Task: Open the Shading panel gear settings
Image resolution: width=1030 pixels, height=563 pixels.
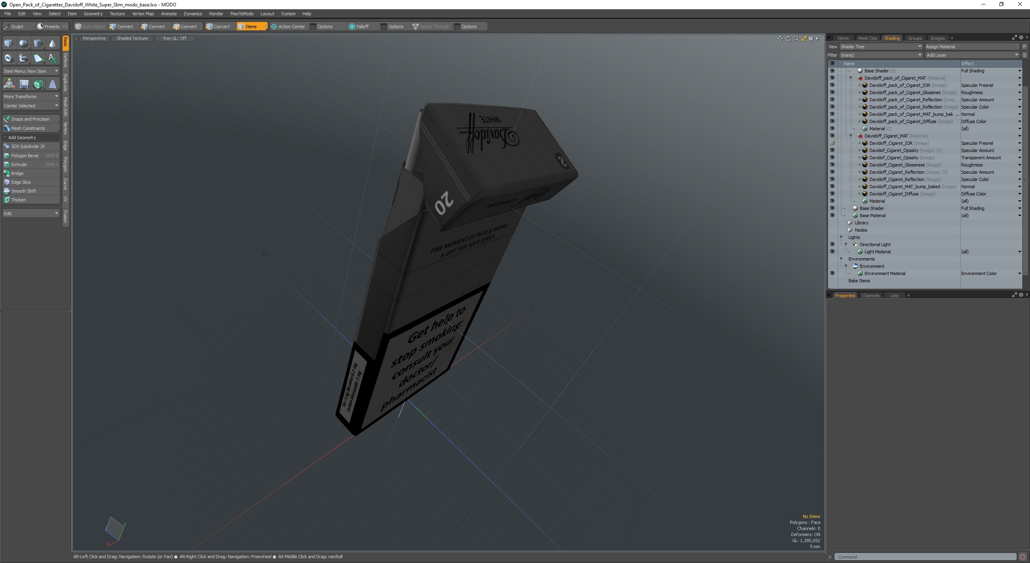Action: click(x=1021, y=38)
